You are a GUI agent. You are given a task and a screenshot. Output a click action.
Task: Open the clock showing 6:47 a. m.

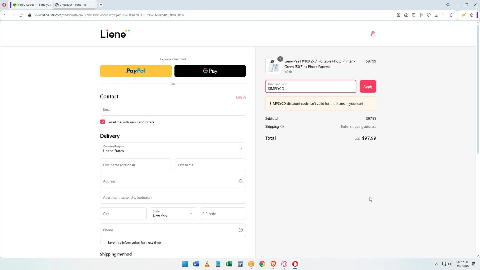click(x=463, y=264)
